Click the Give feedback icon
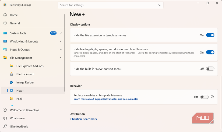222x132 pixels. (x=5, y=126)
